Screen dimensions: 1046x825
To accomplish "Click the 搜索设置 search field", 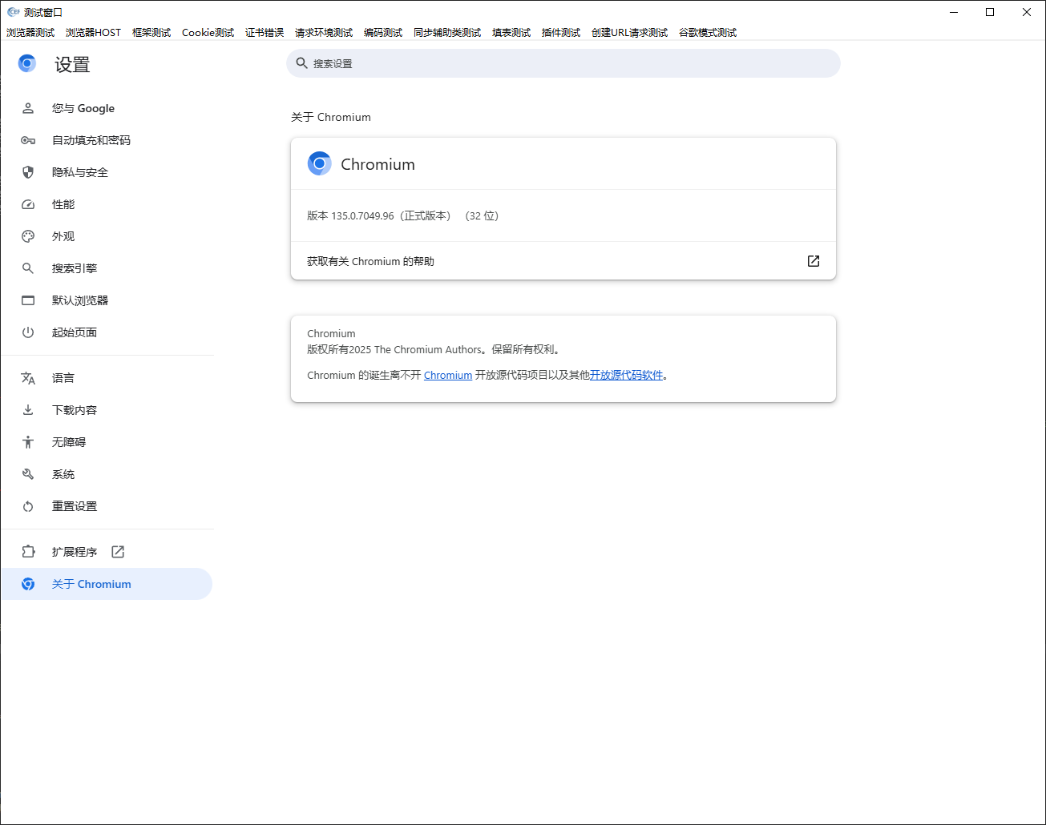I will tap(563, 63).
